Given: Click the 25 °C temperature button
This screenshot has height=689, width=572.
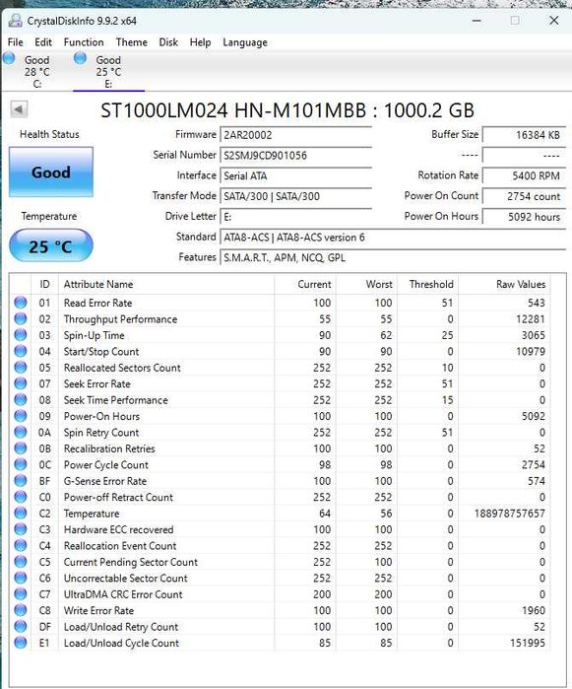Looking at the screenshot, I should (51, 246).
